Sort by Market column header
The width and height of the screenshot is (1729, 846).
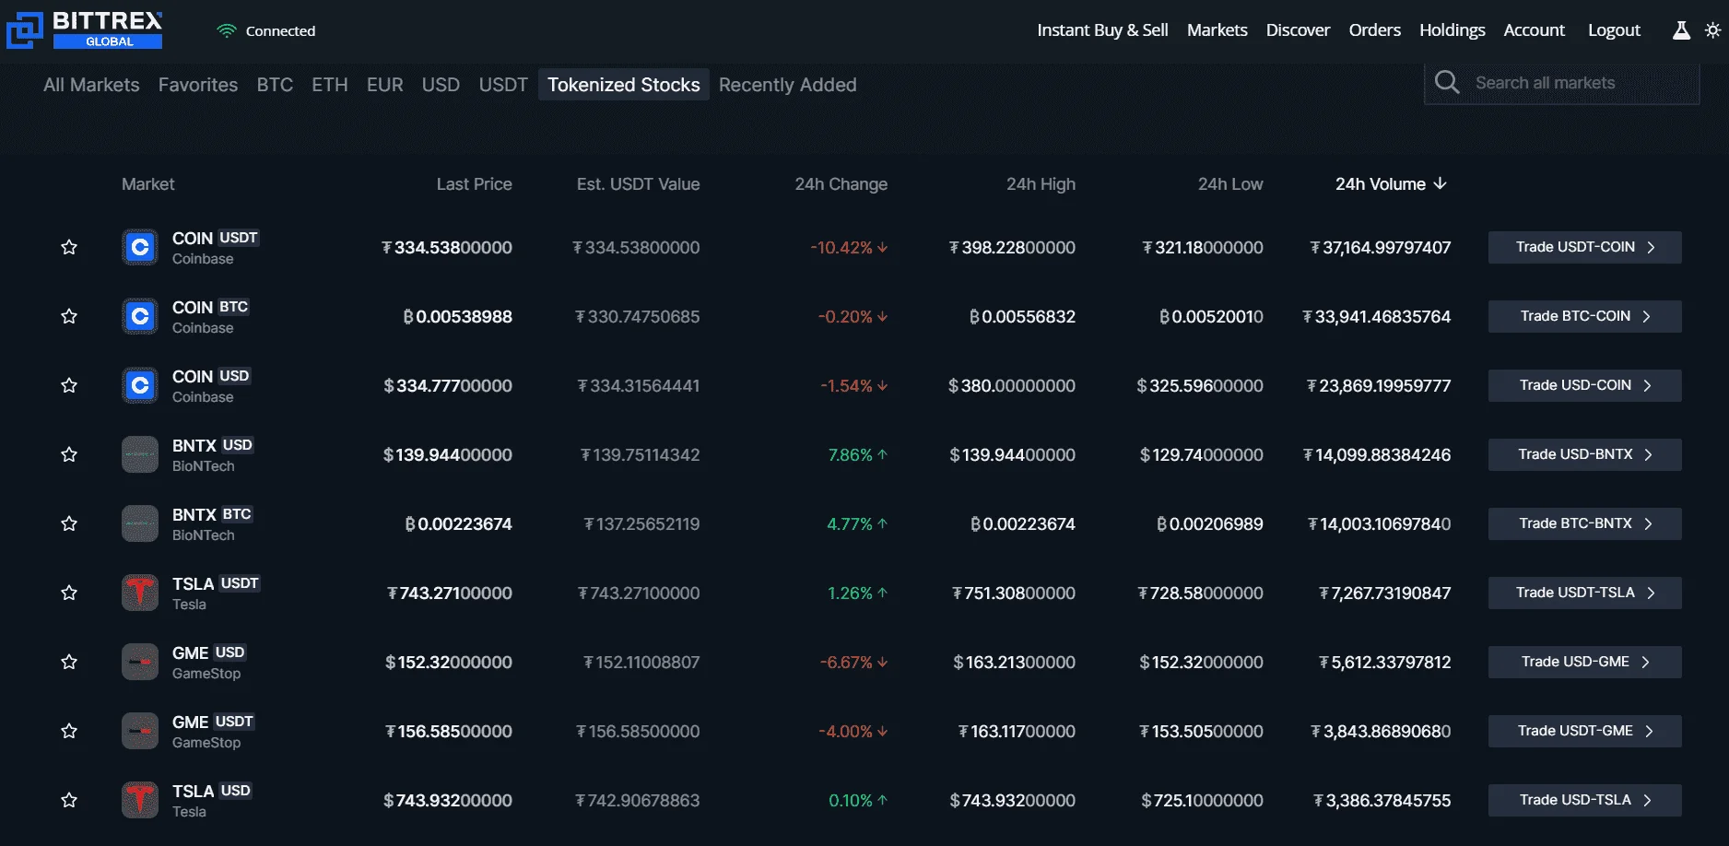pyautogui.click(x=147, y=184)
